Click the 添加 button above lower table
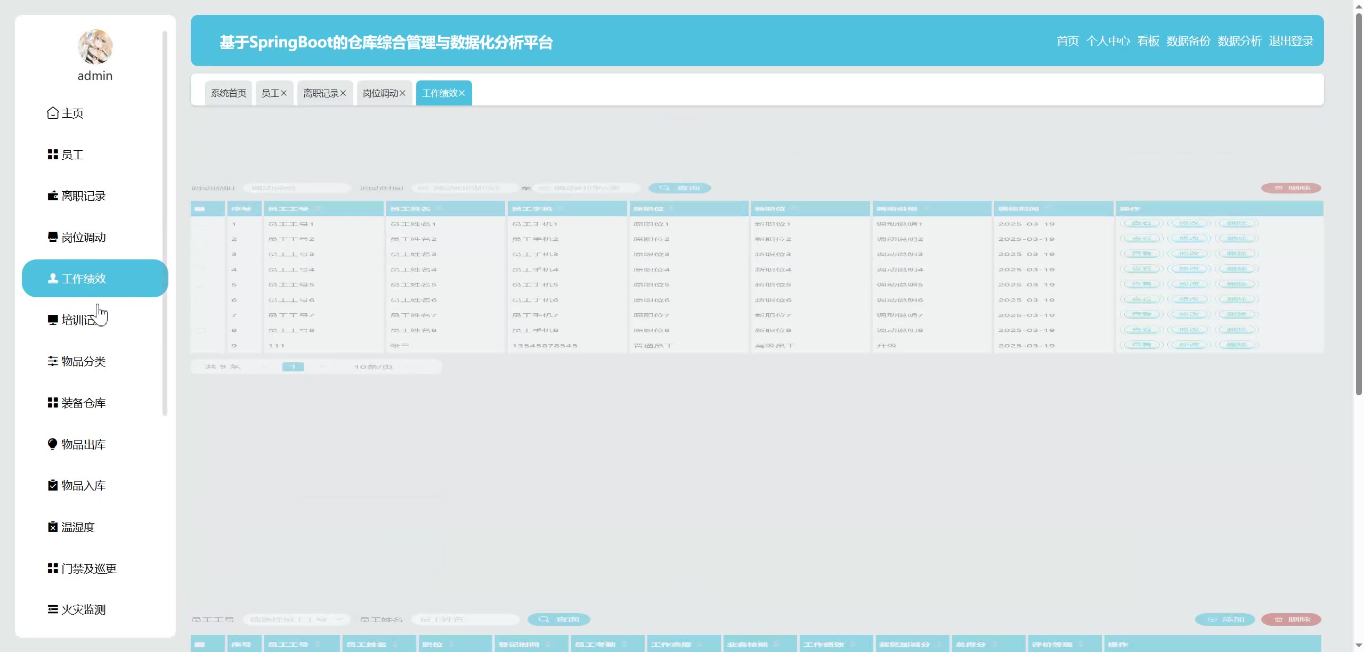This screenshot has width=1364, height=652. pos(1225,620)
